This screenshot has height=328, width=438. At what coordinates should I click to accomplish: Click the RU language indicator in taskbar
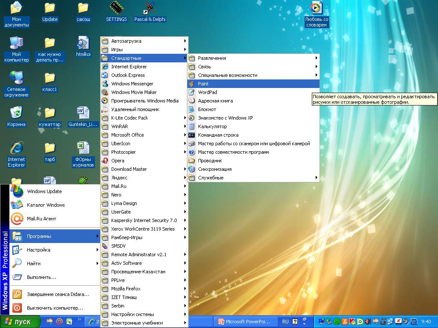(x=285, y=322)
